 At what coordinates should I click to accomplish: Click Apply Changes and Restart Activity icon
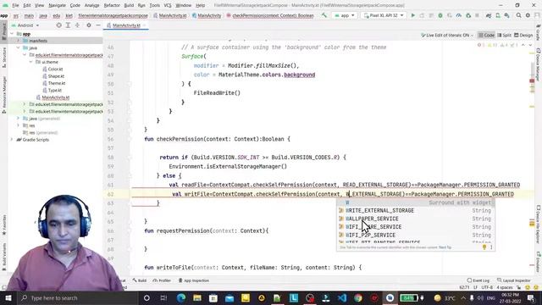coord(422,15)
